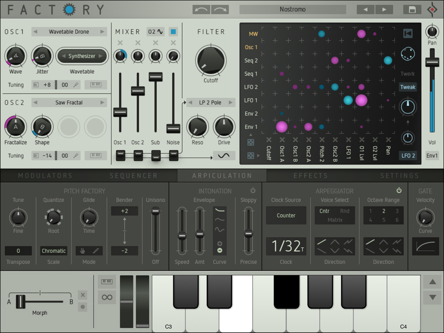Toggle the Intonation power button
Image resolution: width=444 pixels, height=333 pixels.
[x=253, y=190]
